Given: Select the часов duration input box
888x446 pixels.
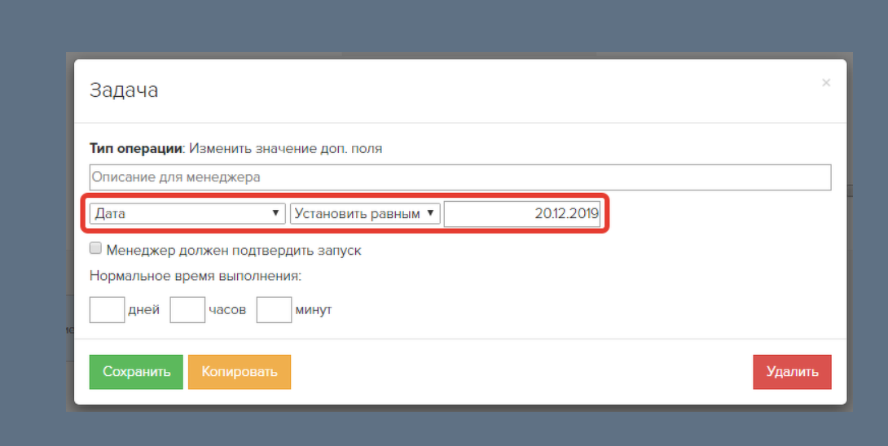Looking at the screenshot, I should point(187,309).
